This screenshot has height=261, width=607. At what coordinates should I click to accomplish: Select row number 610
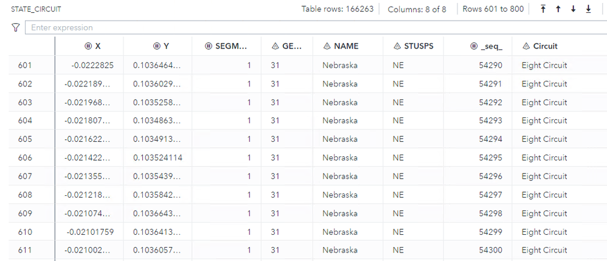pyautogui.click(x=25, y=232)
